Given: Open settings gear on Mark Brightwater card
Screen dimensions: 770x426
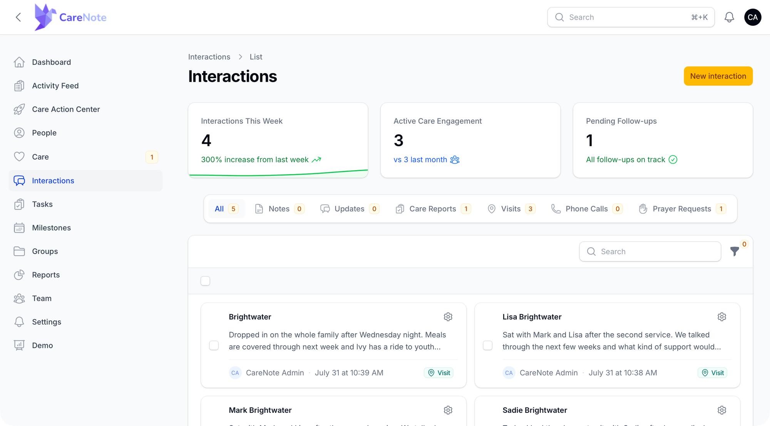Looking at the screenshot, I should click(x=448, y=410).
